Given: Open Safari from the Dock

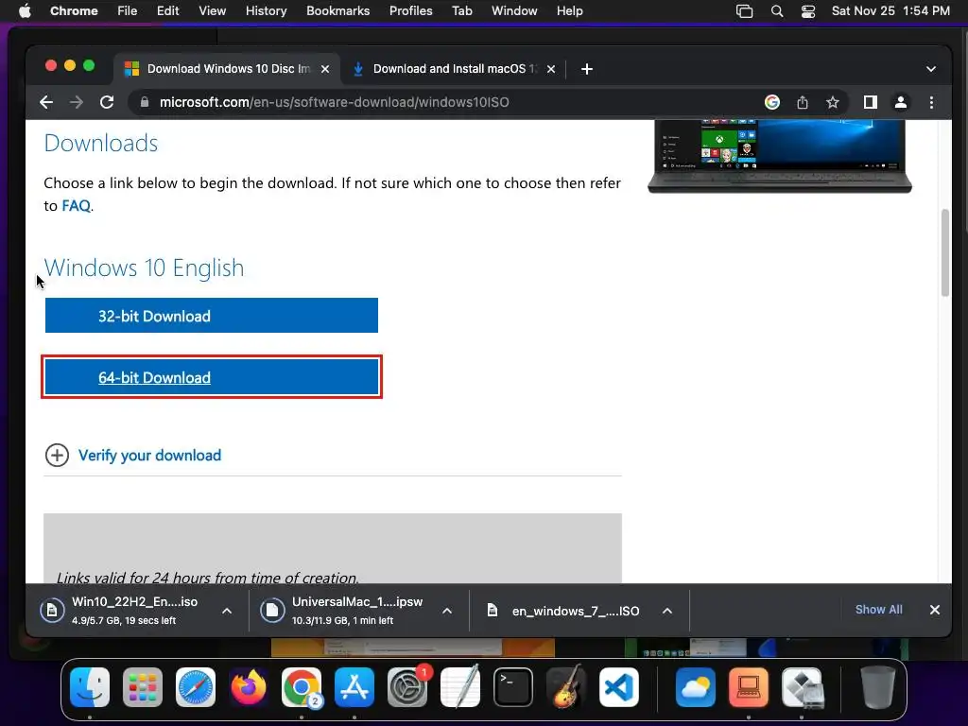Looking at the screenshot, I should click(x=196, y=687).
